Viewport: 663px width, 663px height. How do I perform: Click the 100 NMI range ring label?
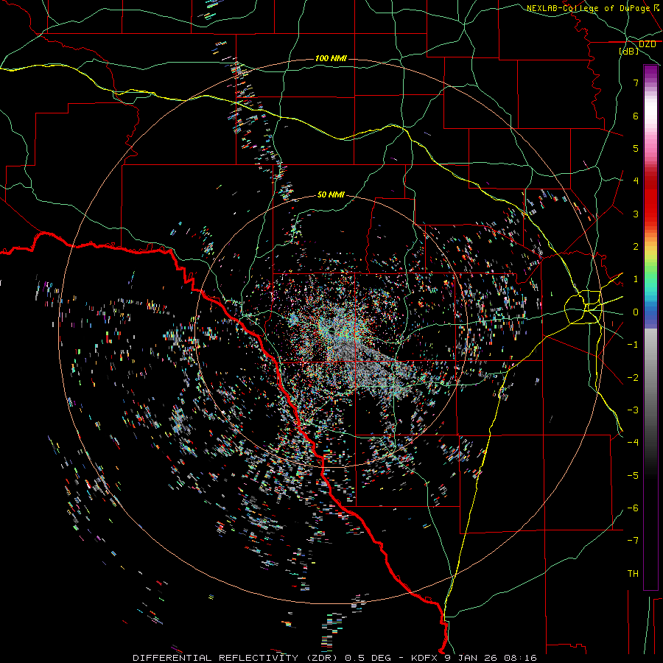tap(331, 58)
